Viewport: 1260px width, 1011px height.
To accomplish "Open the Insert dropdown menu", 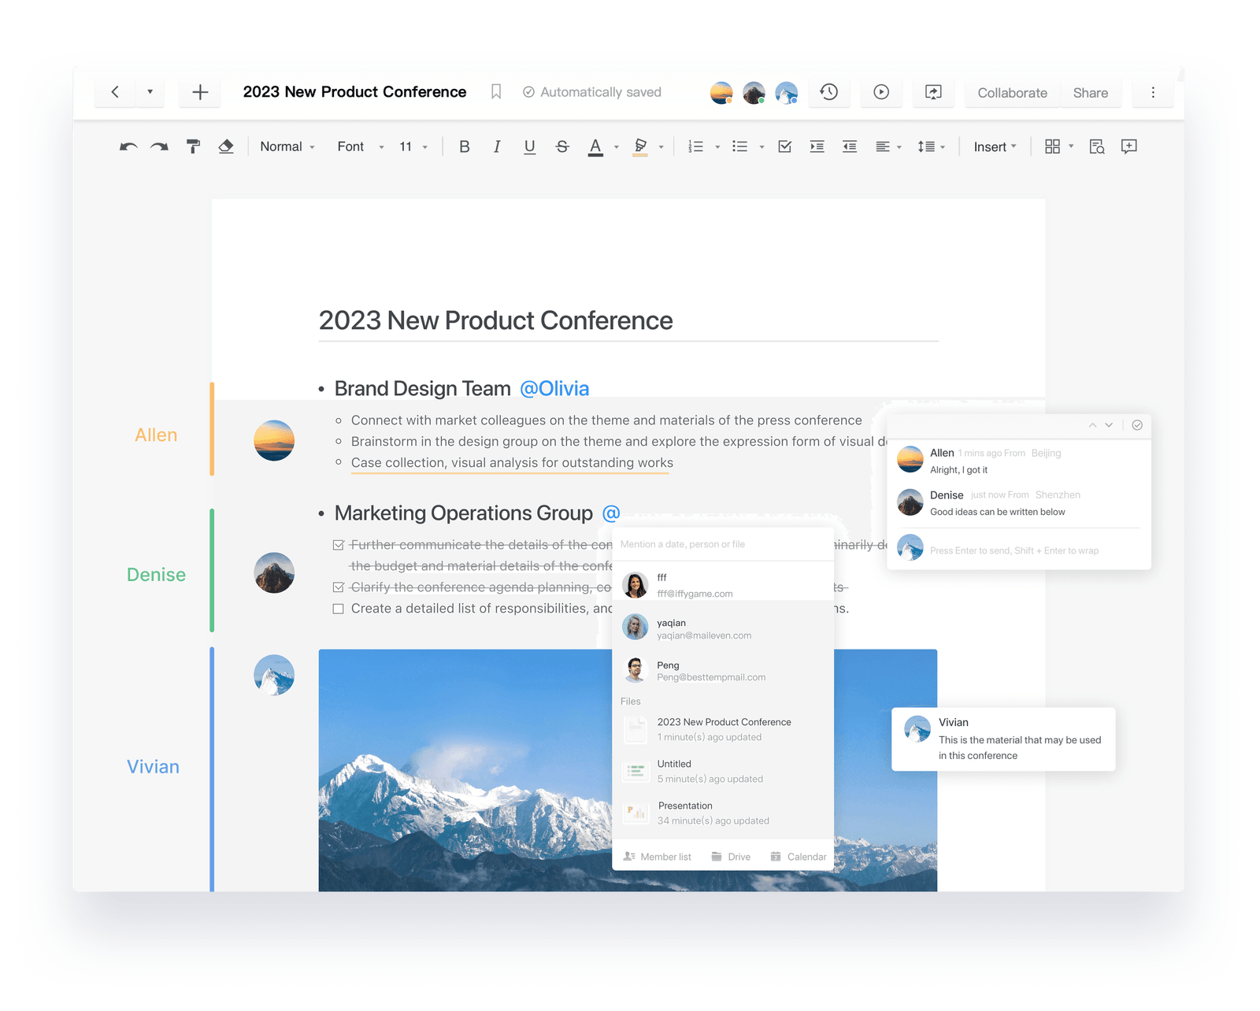I will [x=995, y=146].
